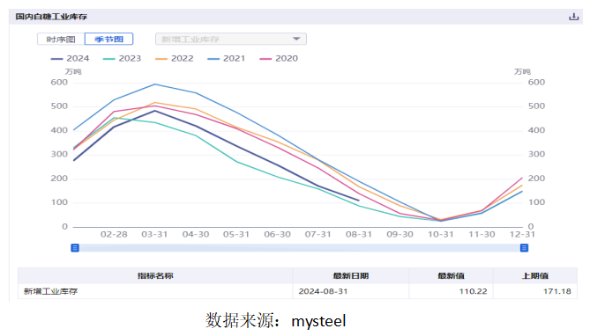
Task: Select the 季节图 tab
Action: click(108, 39)
